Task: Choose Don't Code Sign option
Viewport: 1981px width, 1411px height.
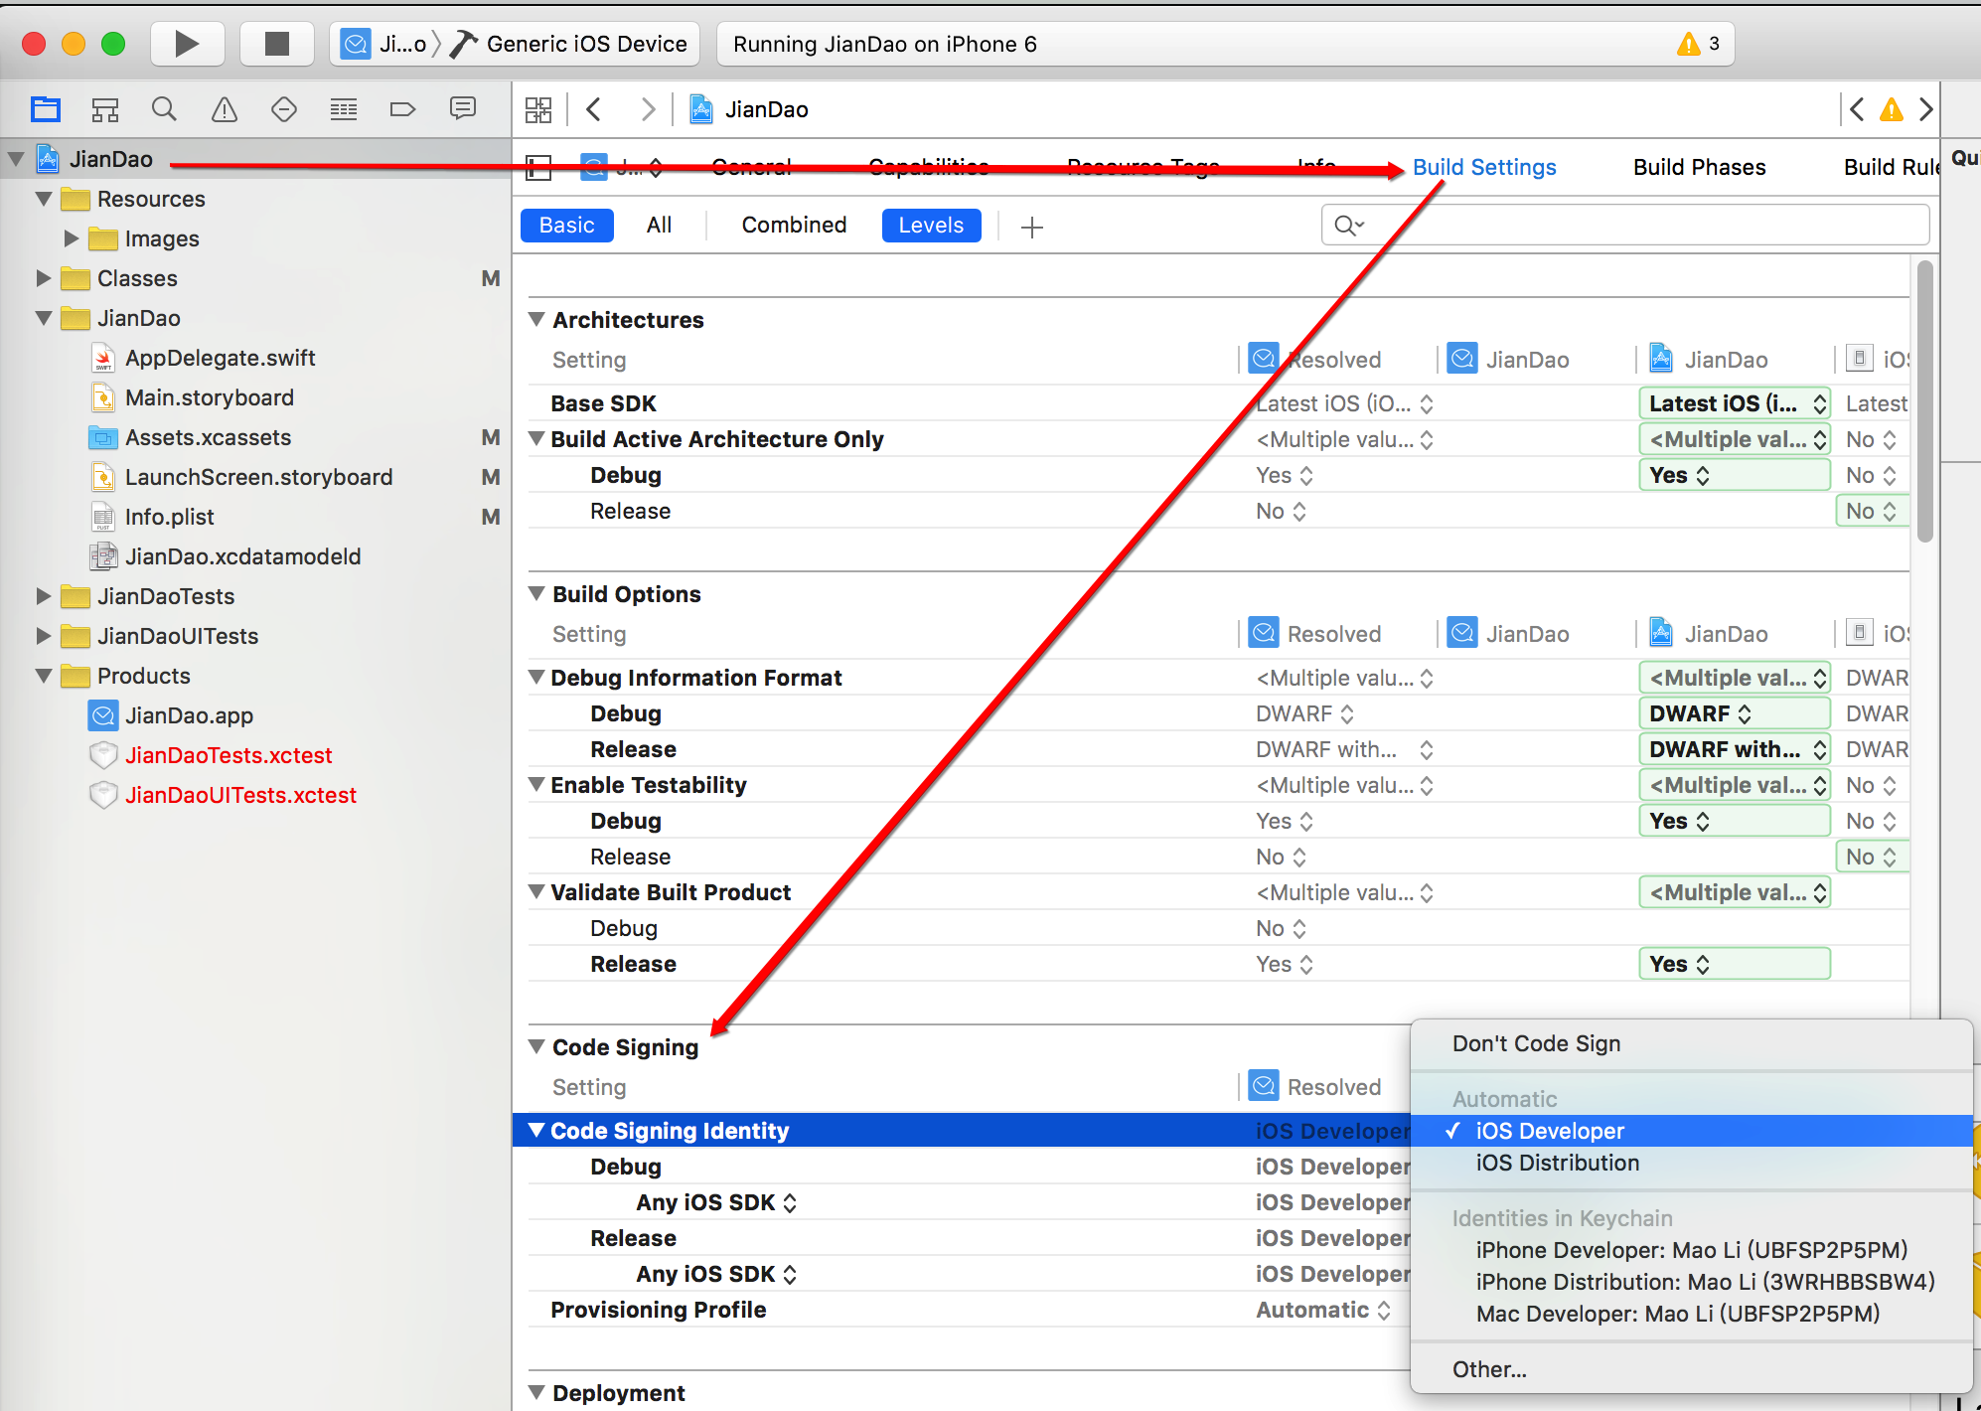Action: tap(1536, 1043)
